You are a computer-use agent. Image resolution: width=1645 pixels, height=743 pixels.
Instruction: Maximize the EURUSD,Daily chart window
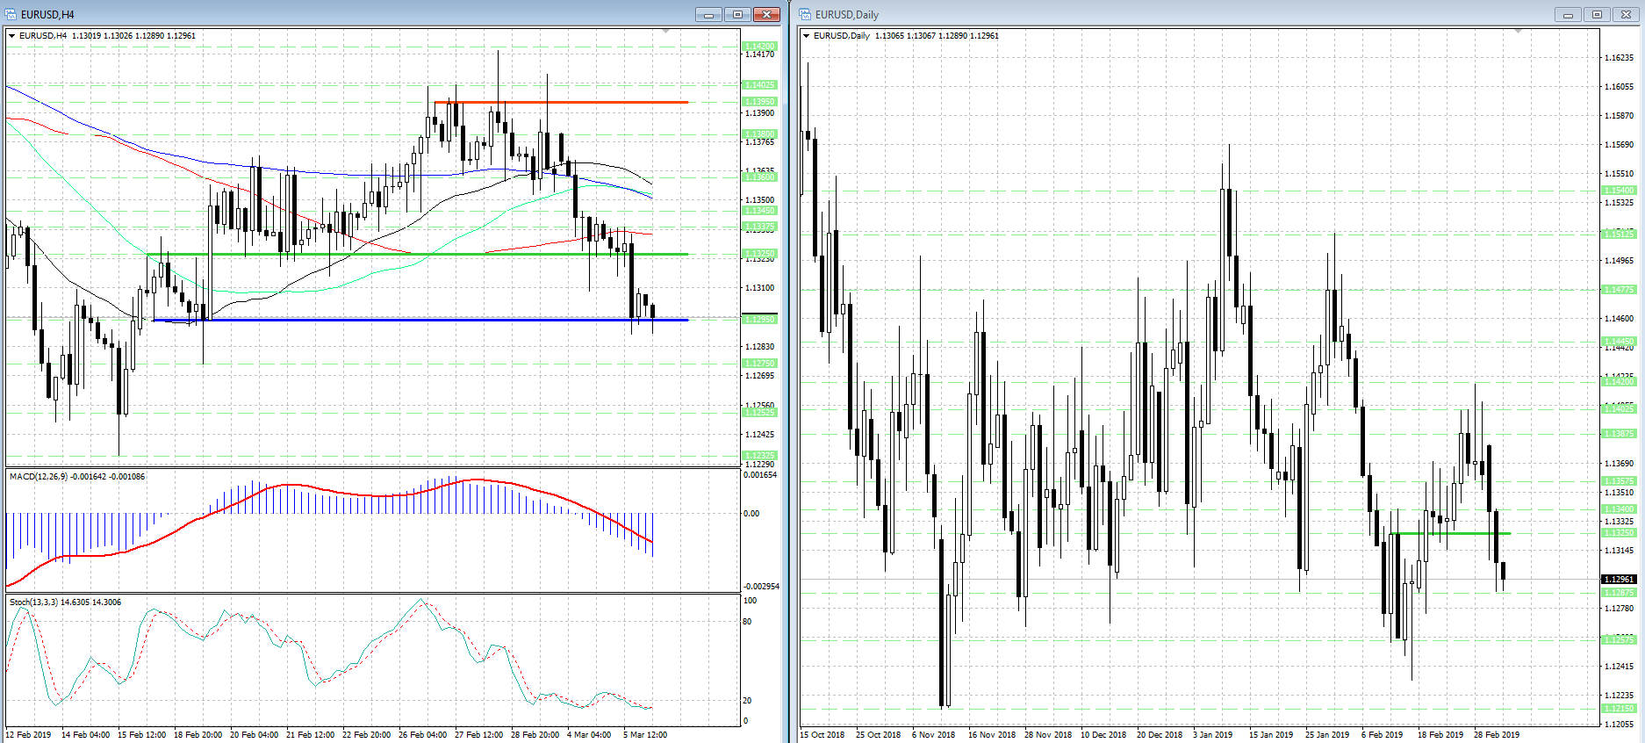click(1597, 14)
